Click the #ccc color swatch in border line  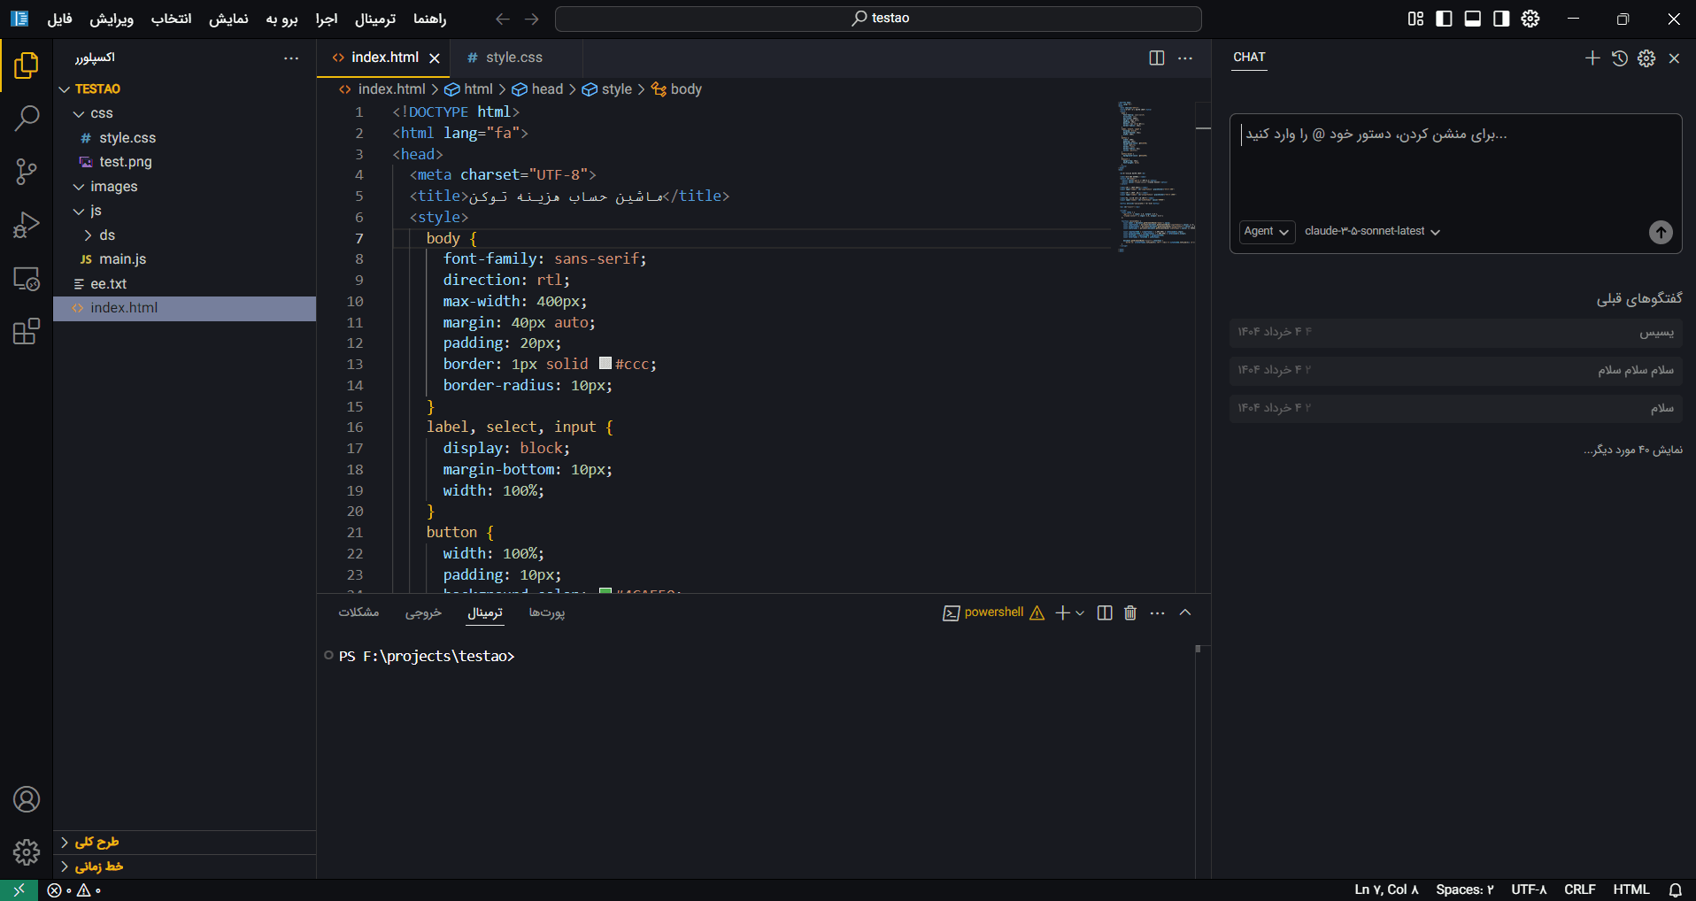point(605,363)
